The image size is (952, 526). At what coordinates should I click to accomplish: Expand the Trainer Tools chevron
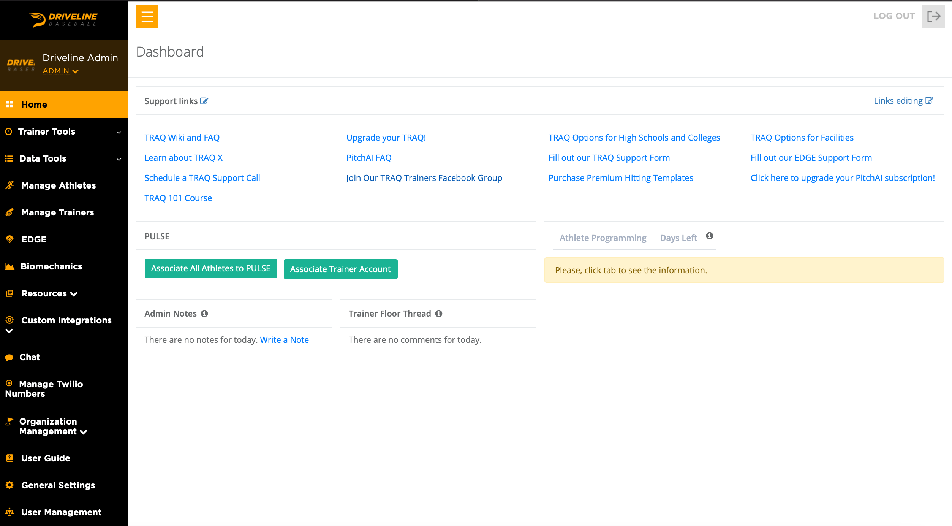(x=119, y=132)
